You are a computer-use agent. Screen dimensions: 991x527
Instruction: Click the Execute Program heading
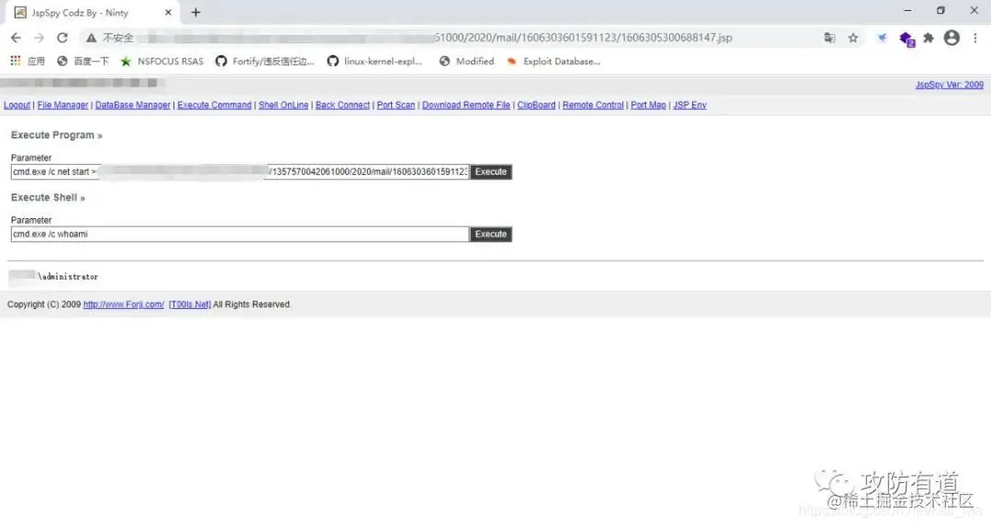click(56, 135)
